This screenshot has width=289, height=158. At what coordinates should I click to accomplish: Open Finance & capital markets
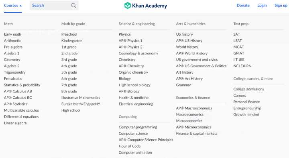coord(197,134)
